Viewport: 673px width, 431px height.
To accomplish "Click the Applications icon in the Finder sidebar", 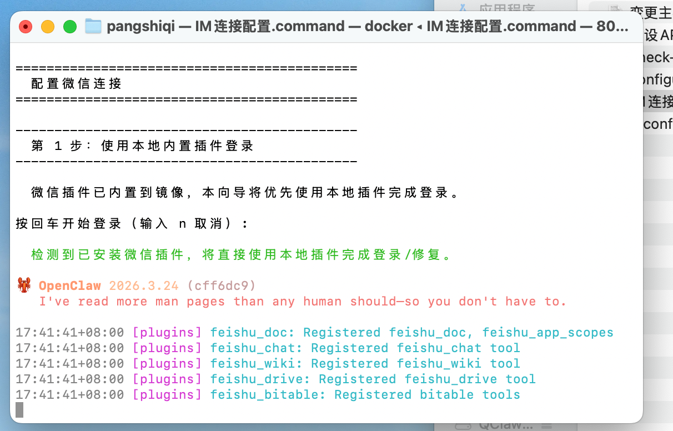I will pos(462,8).
